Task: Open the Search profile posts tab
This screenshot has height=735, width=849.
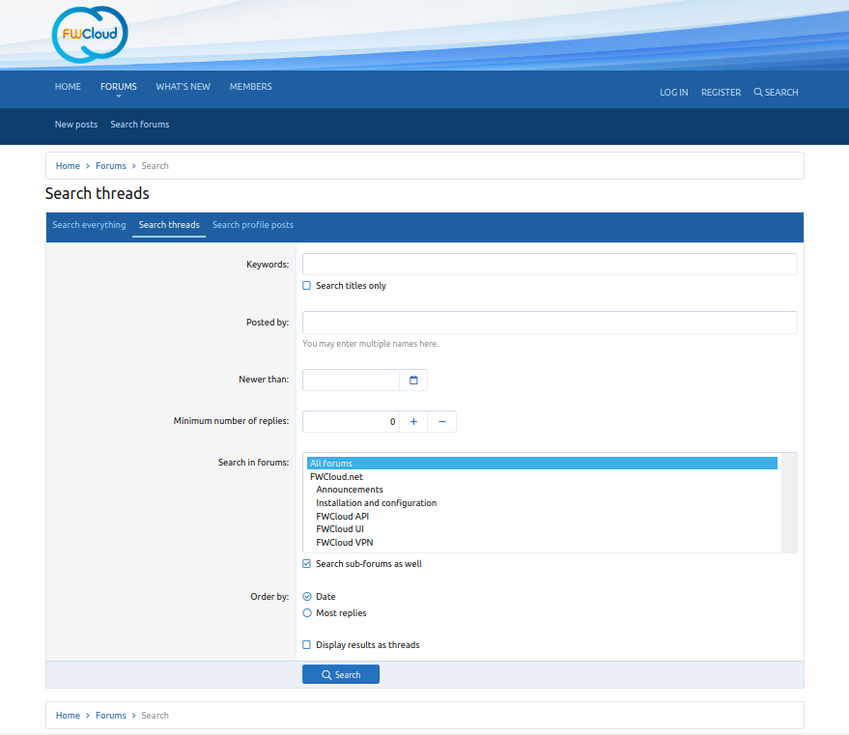Action: [253, 225]
